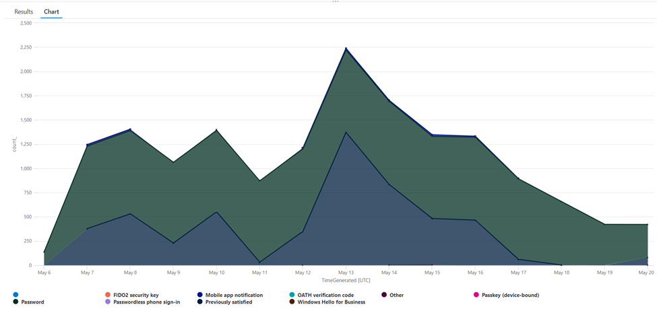Click the 500 y-axis value
Viewport: 657px width, 309px height.
tap(28, 217)
